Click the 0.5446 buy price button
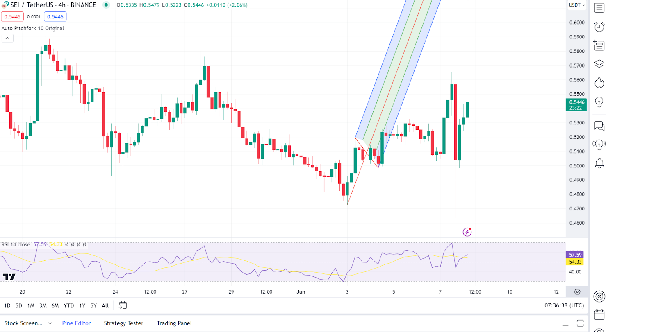656x332 pixels. [x=55, y=17]
